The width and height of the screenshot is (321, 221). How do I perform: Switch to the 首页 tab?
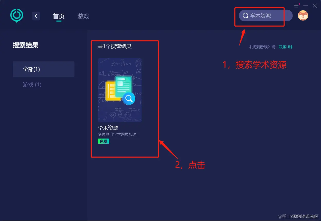click(x=59, y=16)
